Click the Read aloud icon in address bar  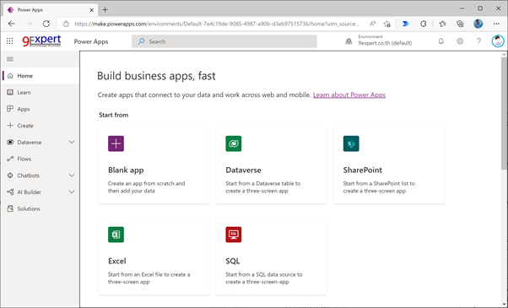373,24
